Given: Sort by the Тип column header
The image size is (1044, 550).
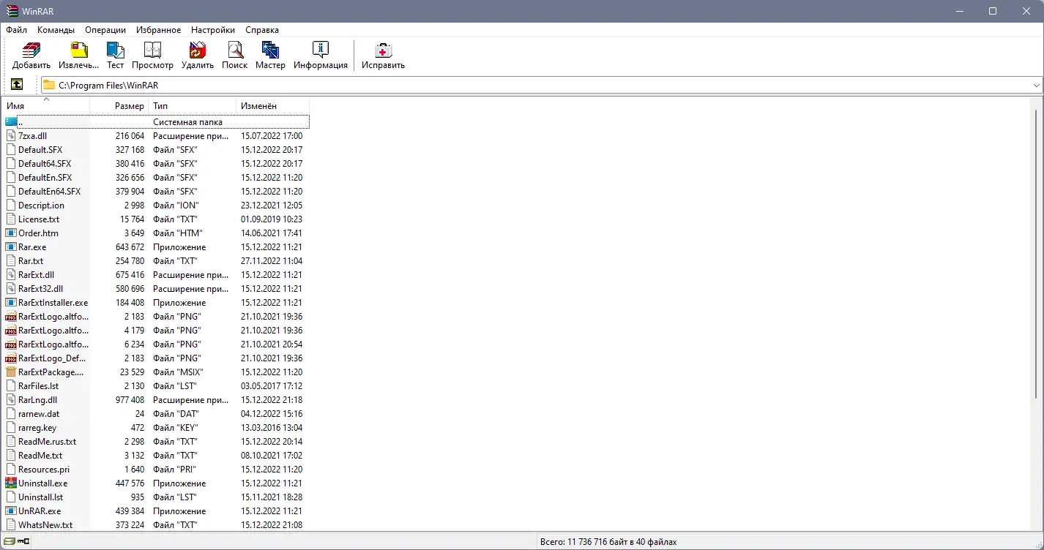Looking at the screenshot, I should coord(193,106).
